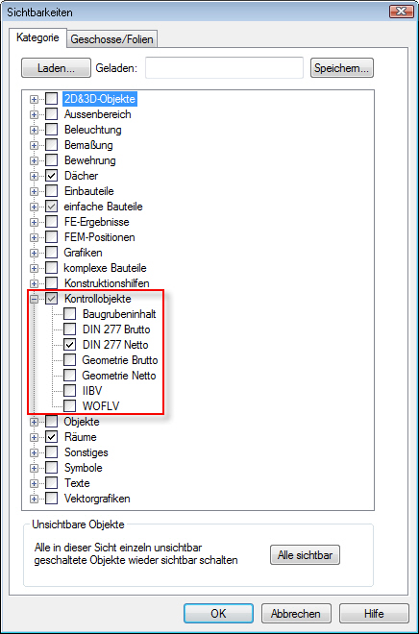Click the Geladen input field
This screenshot has width=419, height=634.
225,67
